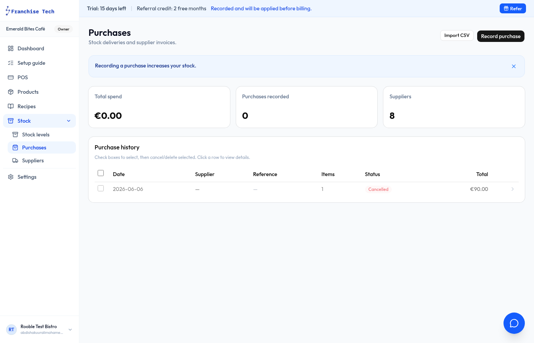Click the gift icon in Refer button
Screen dimensions: 534x343
506,8
